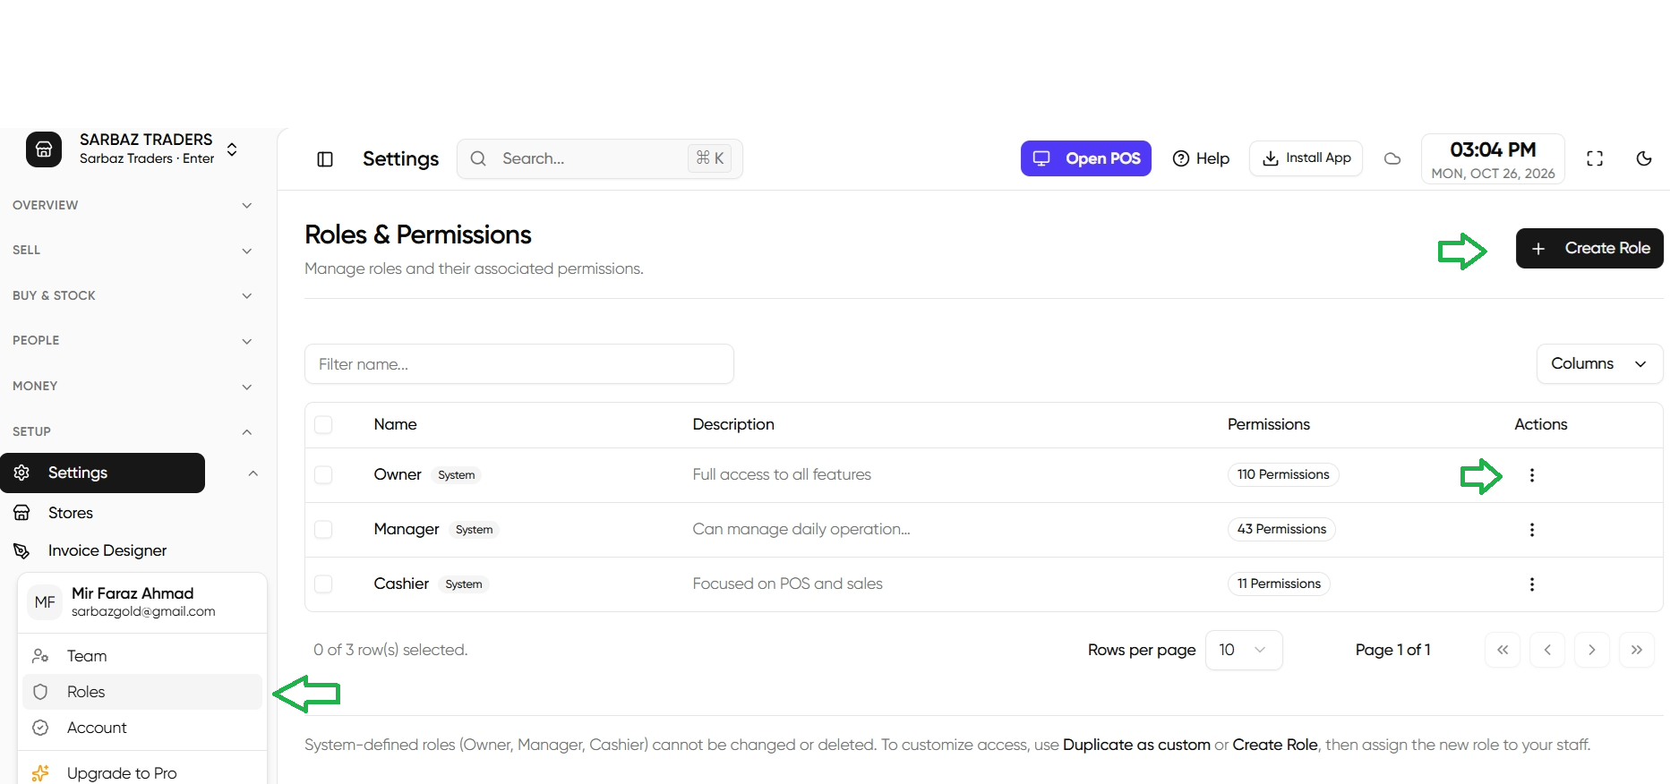Expand the SELL sidebar section
Screen dimensions: 1670x784
(x=133, y=251)
